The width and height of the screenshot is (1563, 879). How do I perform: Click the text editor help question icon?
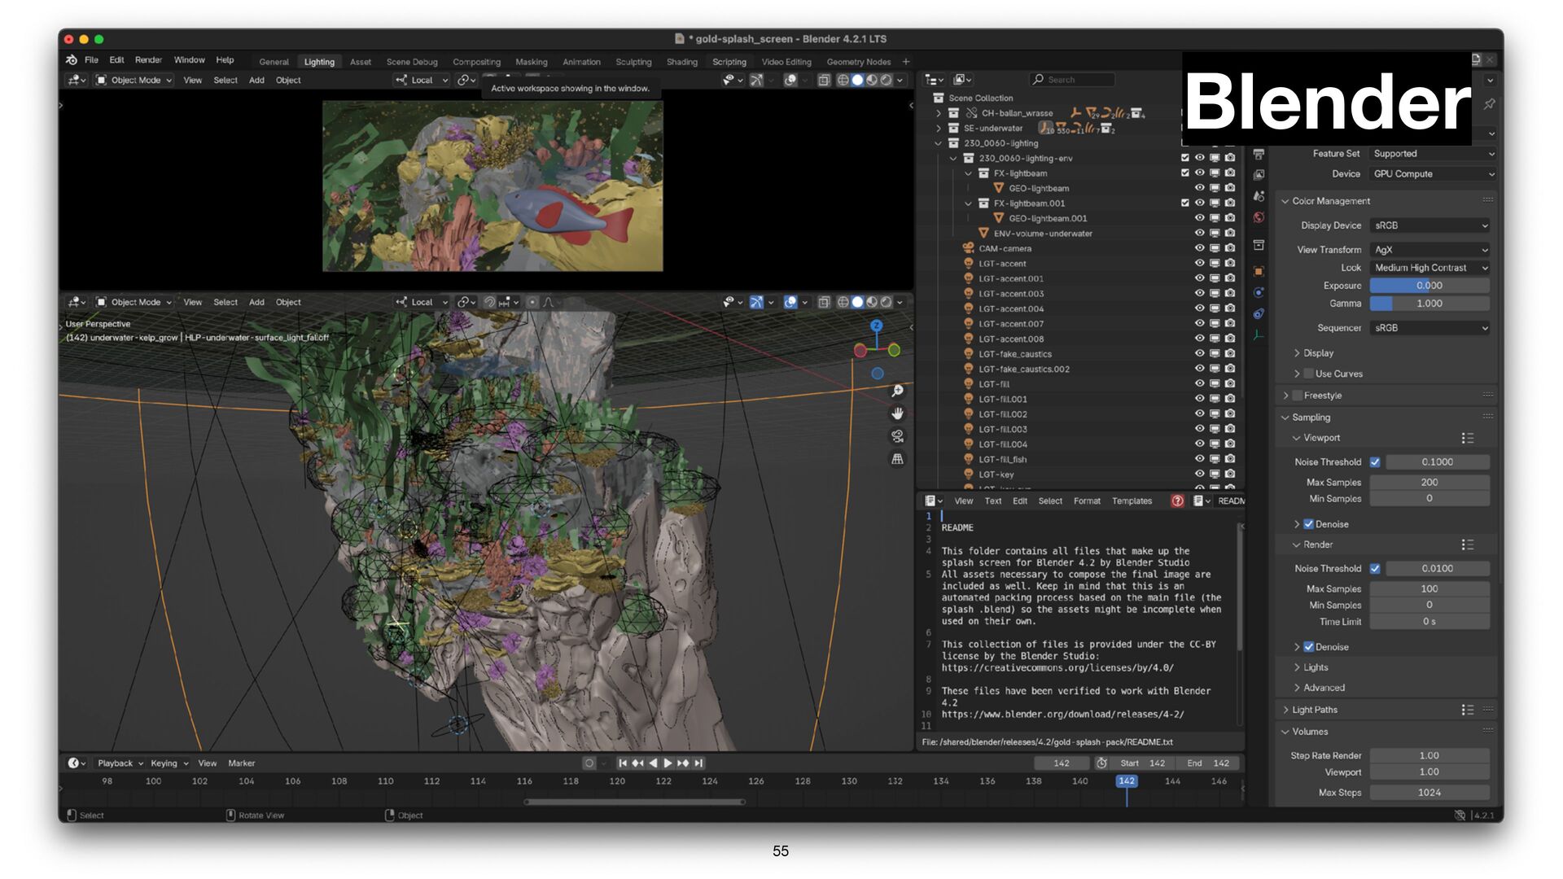tap(1177, 501)
